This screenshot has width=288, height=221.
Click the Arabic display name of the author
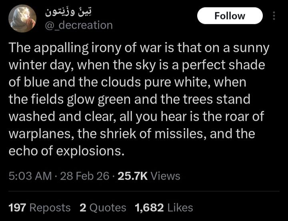(x=70, y=12)
